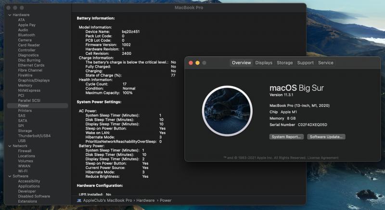Select Printers in the sidebar

(x=25, y=110)
